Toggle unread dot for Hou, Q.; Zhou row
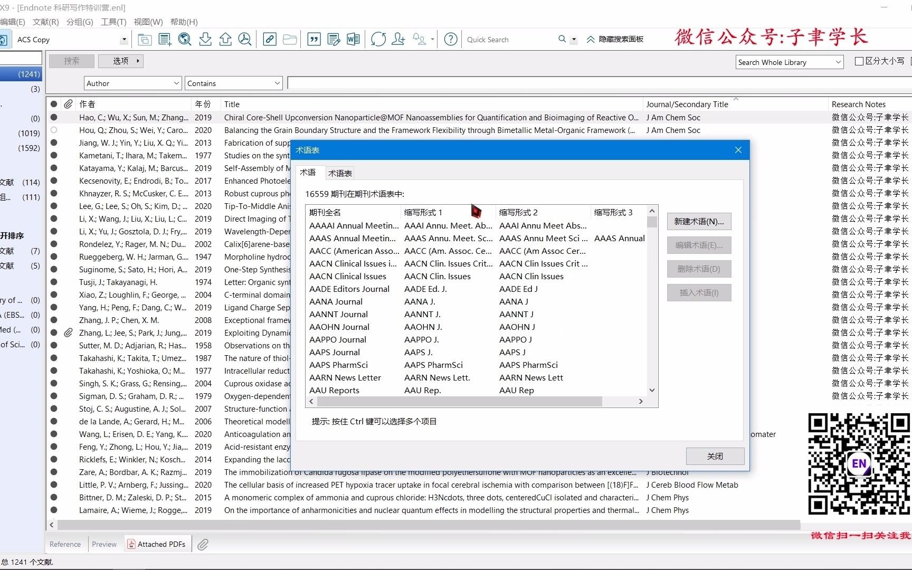 (x=54, y=130)
